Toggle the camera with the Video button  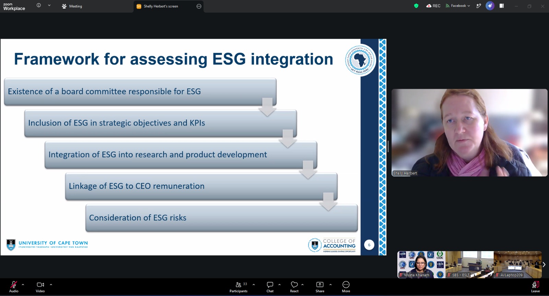(x=40, y=287)
